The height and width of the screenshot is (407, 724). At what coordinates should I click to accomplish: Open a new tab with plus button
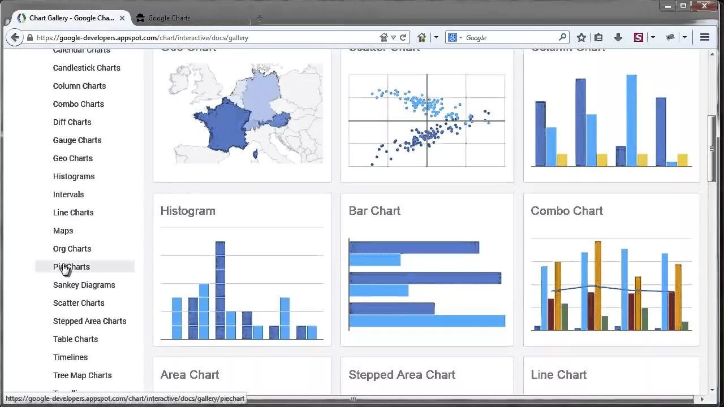tap(259, 18)
